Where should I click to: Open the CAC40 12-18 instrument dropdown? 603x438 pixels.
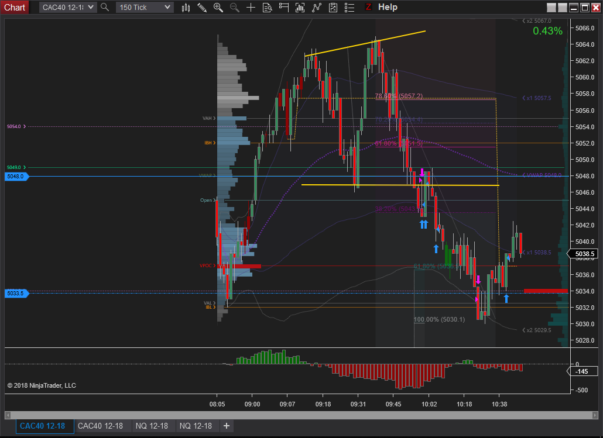68,7
